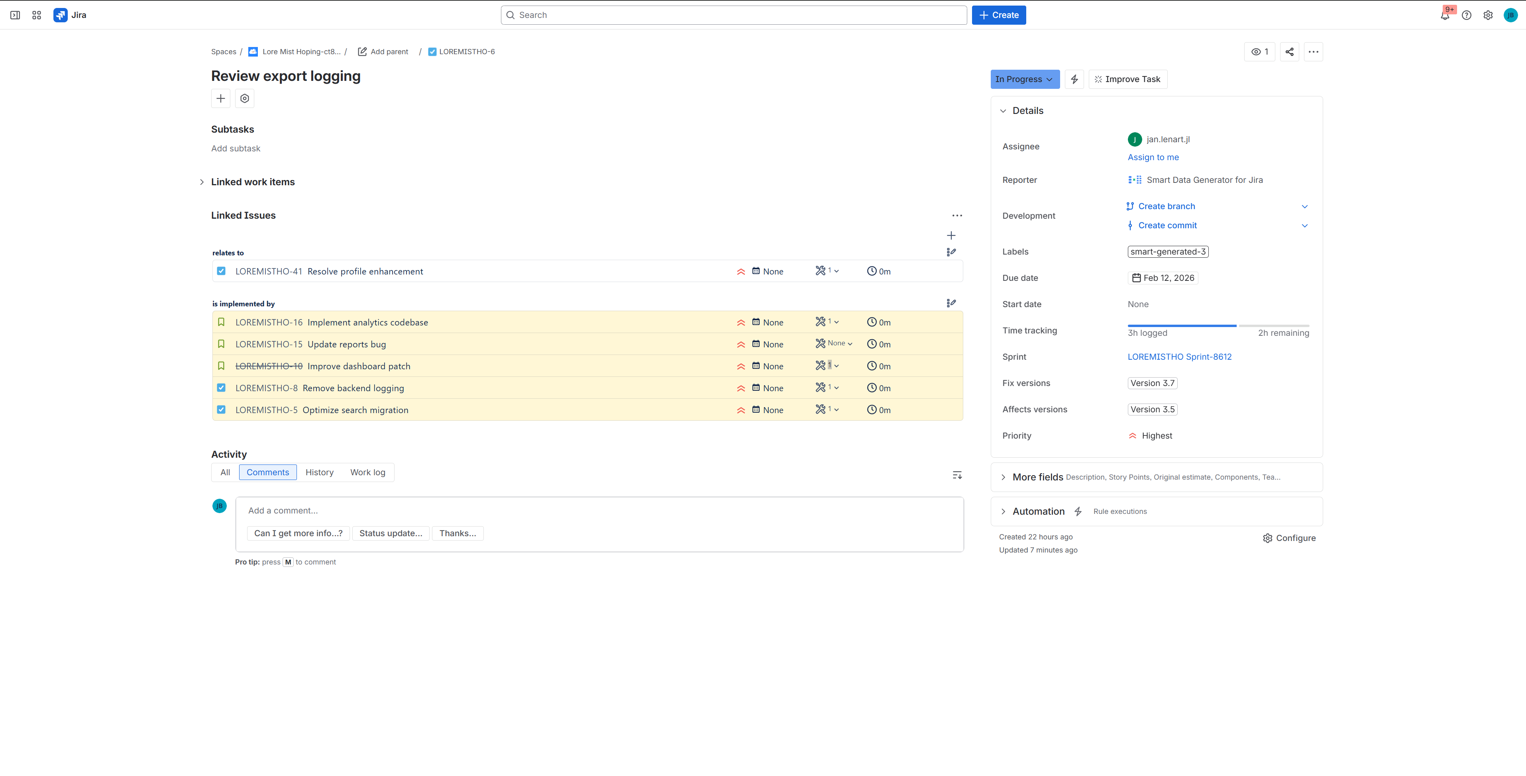Image resolution: width=1526 pixels, height=776 pixels.
Task: Toggle the sidebar panel icon
Action: click(16, 16)
